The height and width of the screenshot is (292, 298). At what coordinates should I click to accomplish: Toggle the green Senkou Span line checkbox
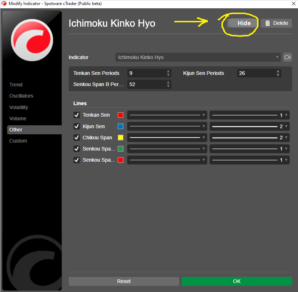click(x=77, y=149)
